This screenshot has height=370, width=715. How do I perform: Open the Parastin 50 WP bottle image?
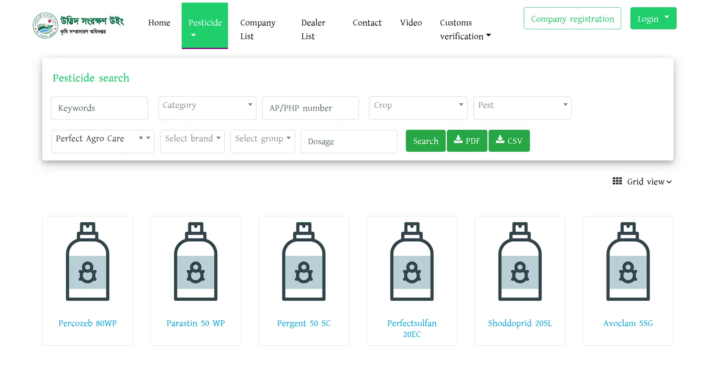click(x=196, y=261)
